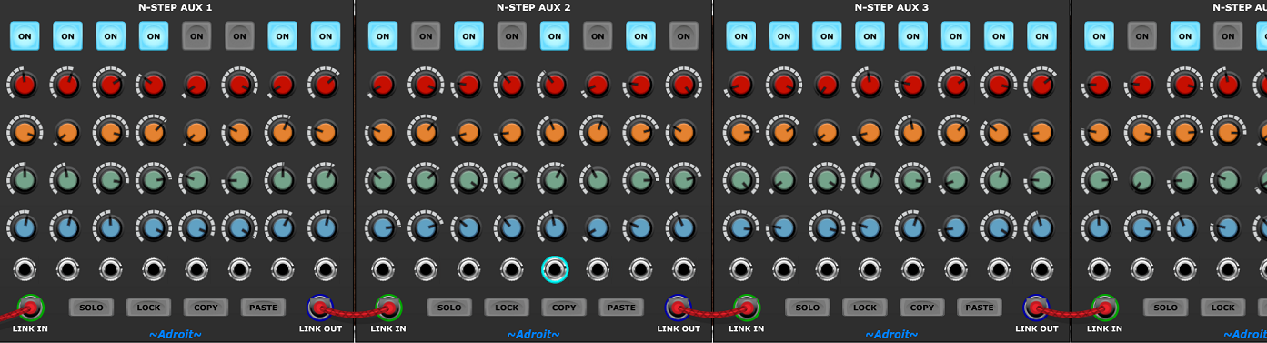Click LOCK on N-STEP AUX 2
The width and height of the screenshot is (1267, 343).
click(507, 308)
